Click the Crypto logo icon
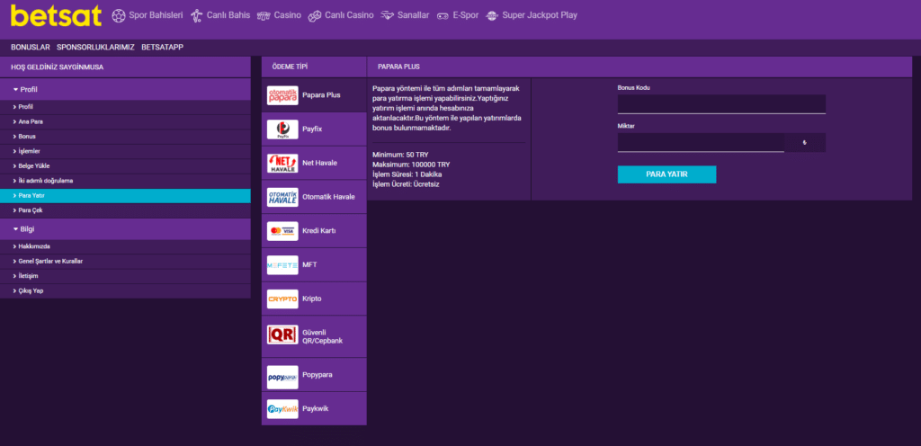The image size is (921, 446). pos(282,299)
